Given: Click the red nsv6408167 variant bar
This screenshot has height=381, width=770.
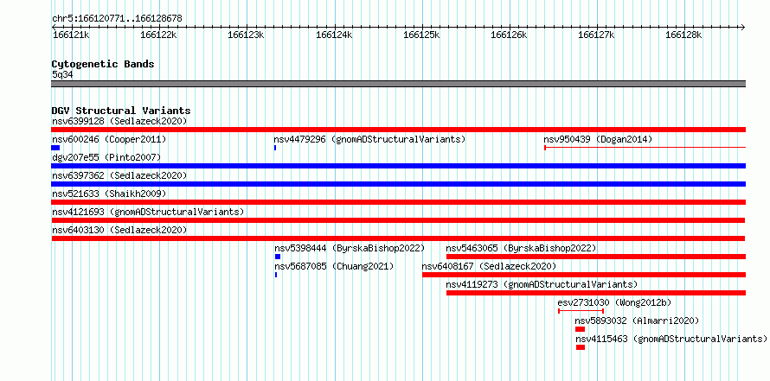Looking at the screenshot, I should coord(584,275).
